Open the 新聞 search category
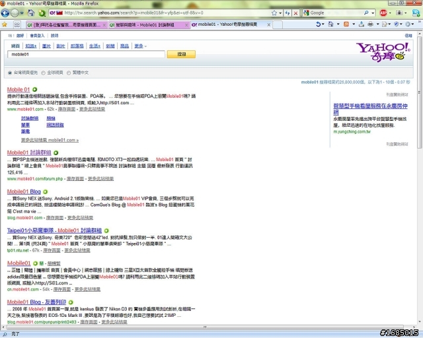This screenshot has height=338, width=423. [110, 46]
